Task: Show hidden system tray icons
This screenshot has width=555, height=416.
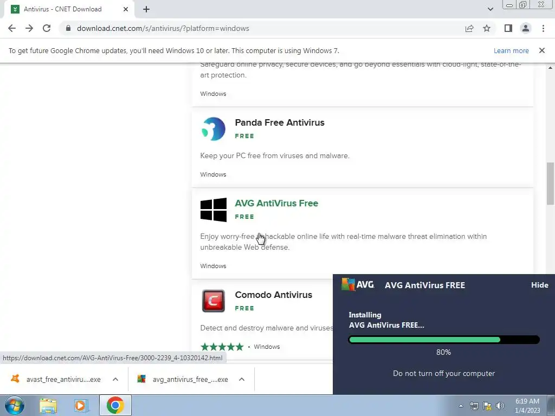Action: pos(461,406)
